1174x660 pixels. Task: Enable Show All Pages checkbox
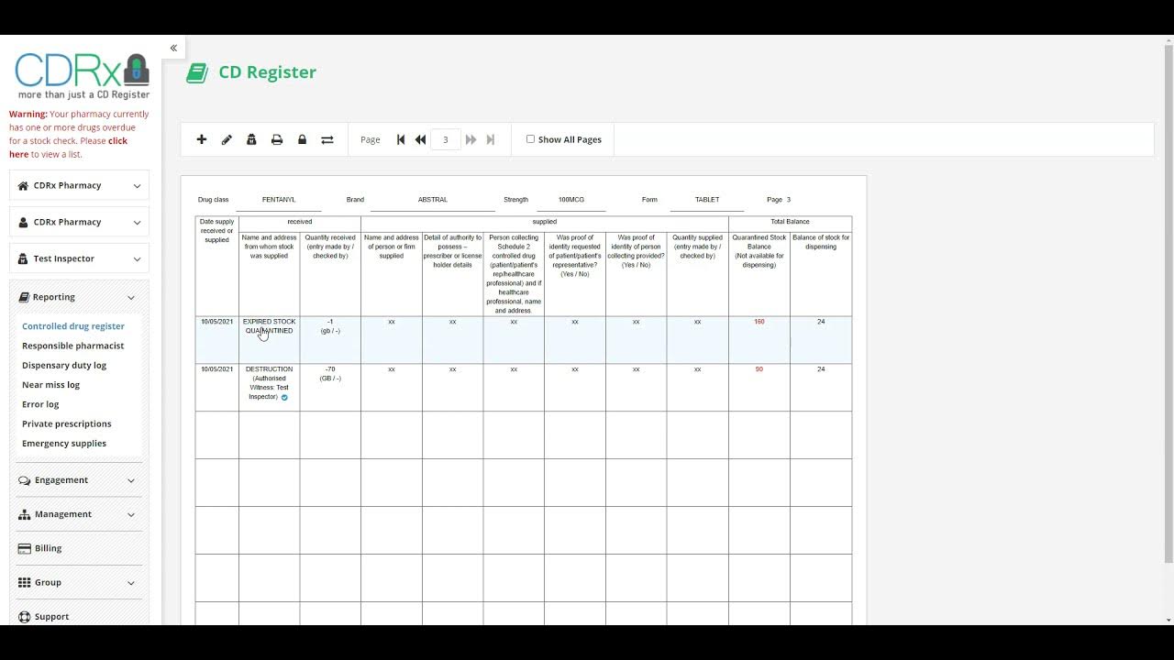530,139
